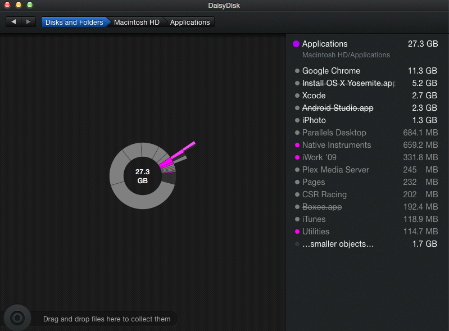Click the Applications header title
The width and height of the screenshot is (449, 331).
coord(325,44)
